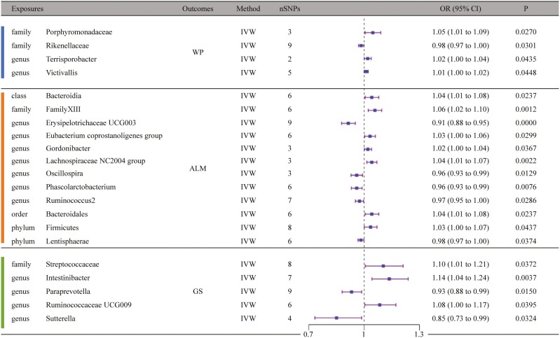The width and height of the screenshot is (560, 338).
Task: Click the Eubacterium coprostanoligenes group label
Action: (104, 136)
